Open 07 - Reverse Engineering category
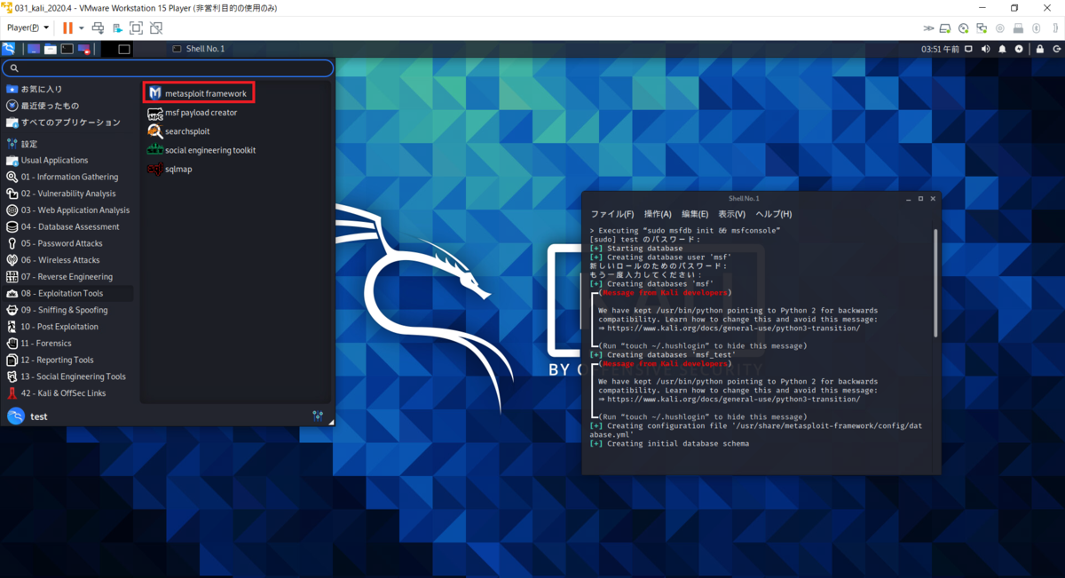The height and width of the screenshot is (578, 1065). (69, 277)
